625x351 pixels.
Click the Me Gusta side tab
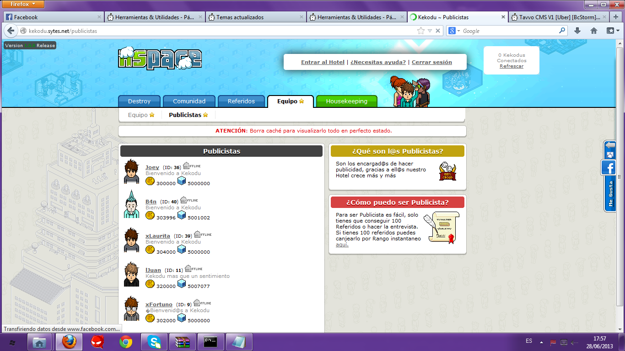pyautogui.click(x=610, y=194)
